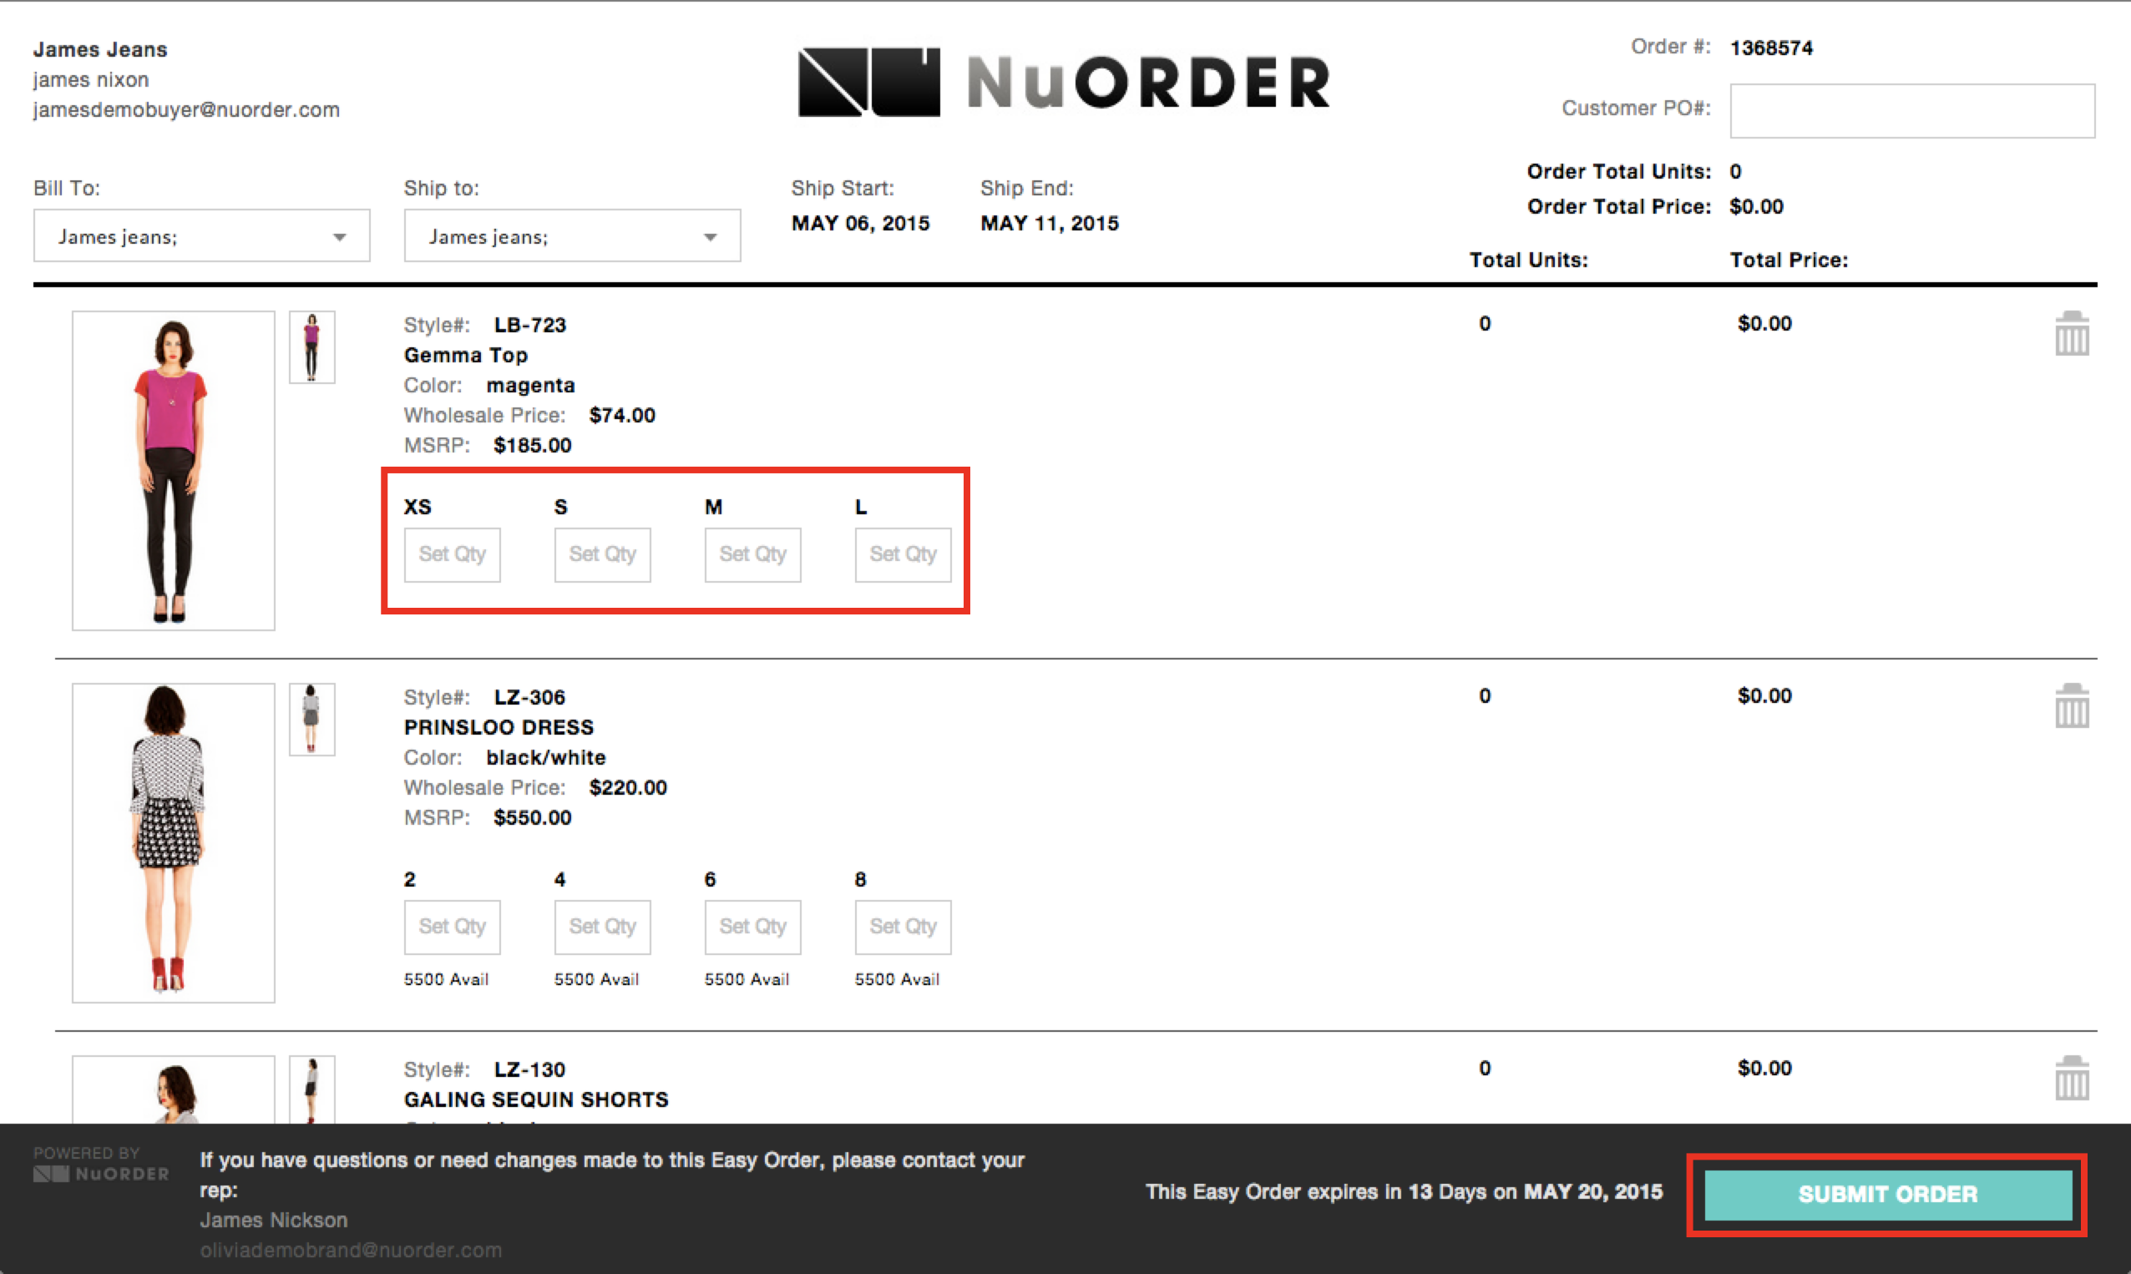Click the 5500 Avail label under size 2

(x=447, y=979)
